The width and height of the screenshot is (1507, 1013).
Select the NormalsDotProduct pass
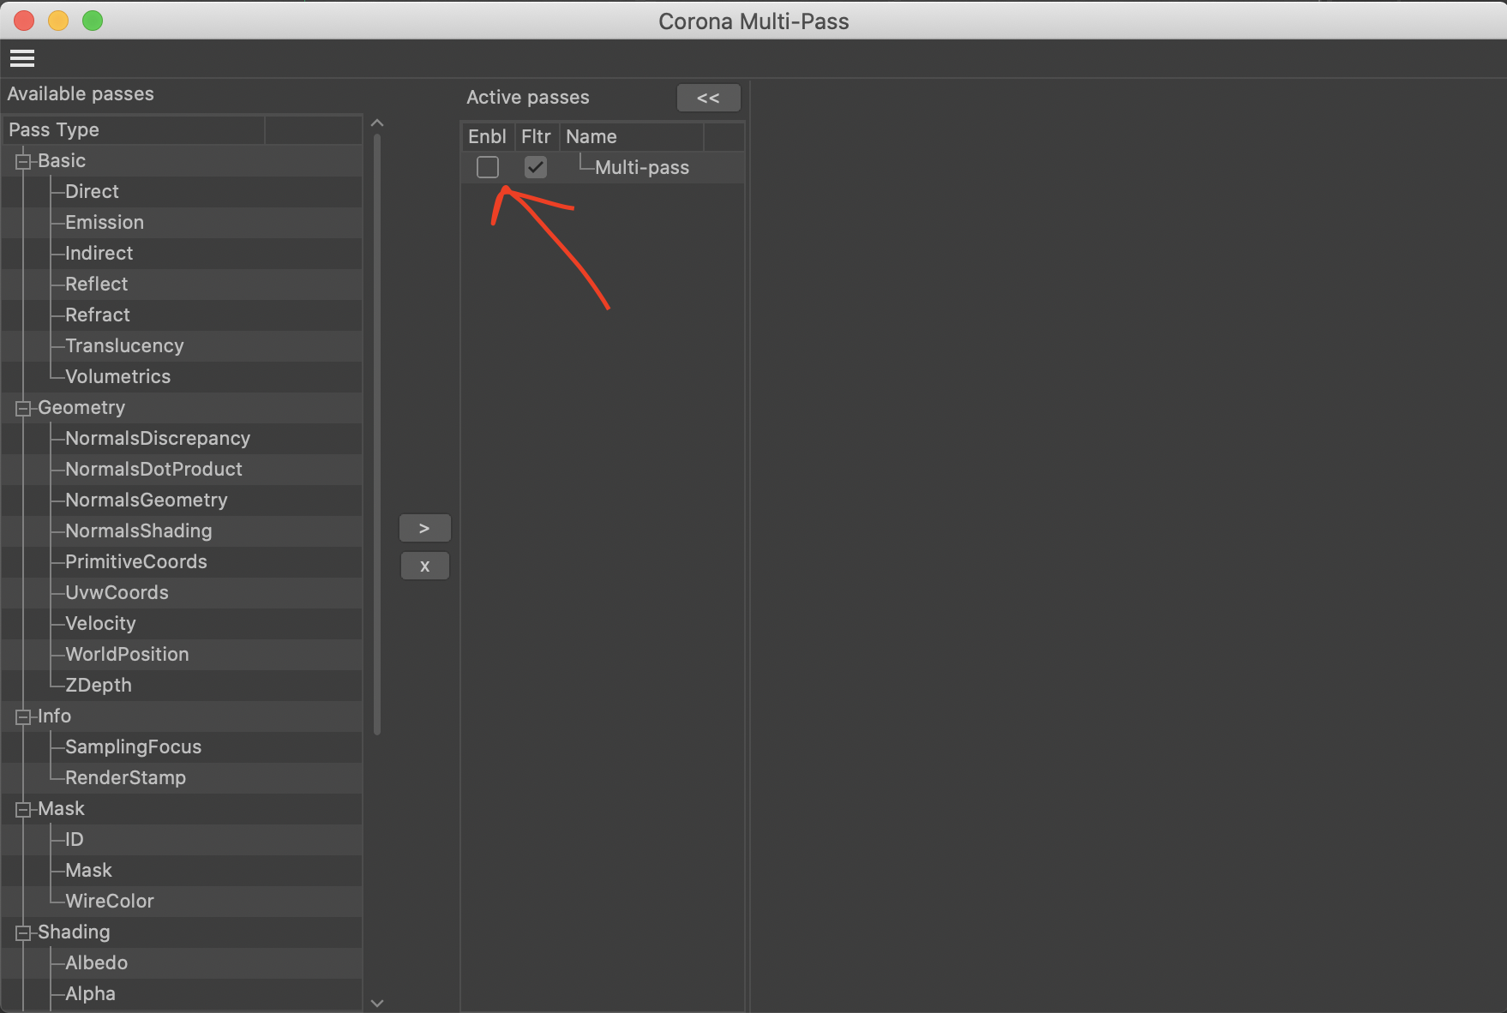[x=153, y=469]
